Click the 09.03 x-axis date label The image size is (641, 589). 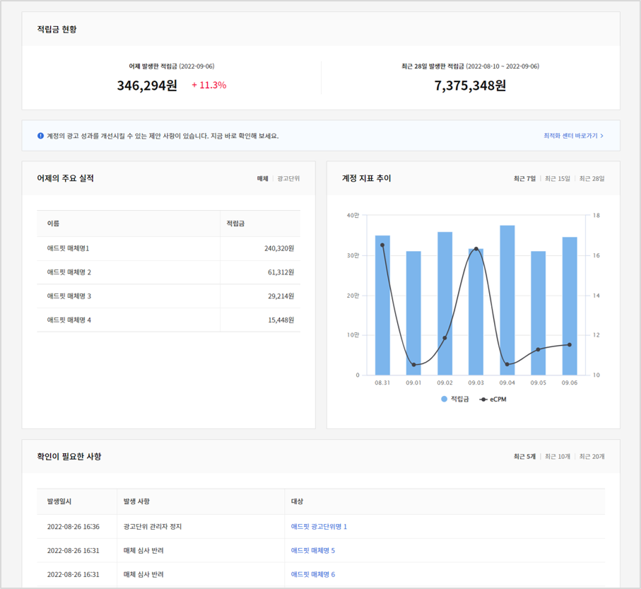point(476,383)
